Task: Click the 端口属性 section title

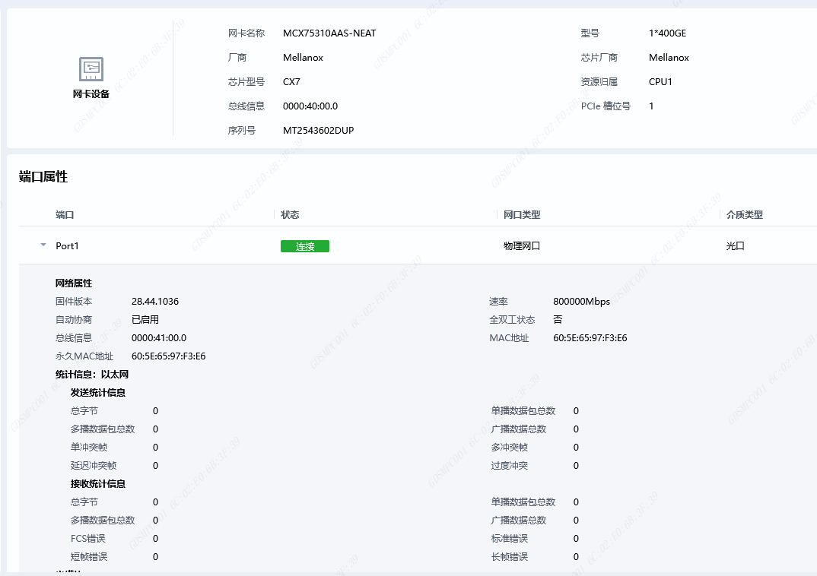Action: (43, 177)
